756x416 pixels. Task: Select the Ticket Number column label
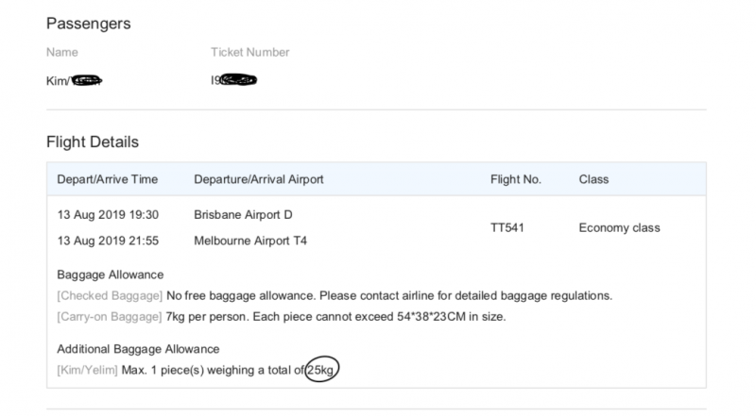[249, 52]
